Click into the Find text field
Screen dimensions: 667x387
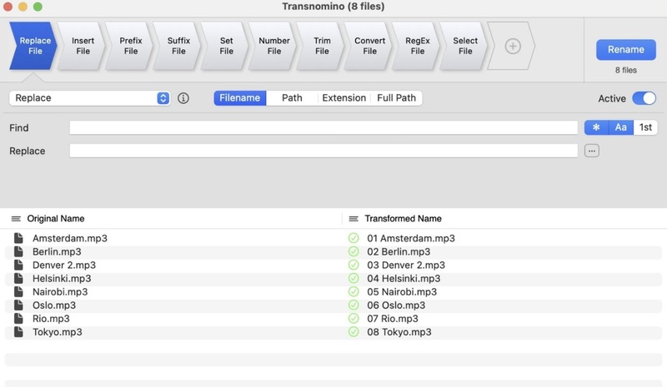[x=323, y=127]
